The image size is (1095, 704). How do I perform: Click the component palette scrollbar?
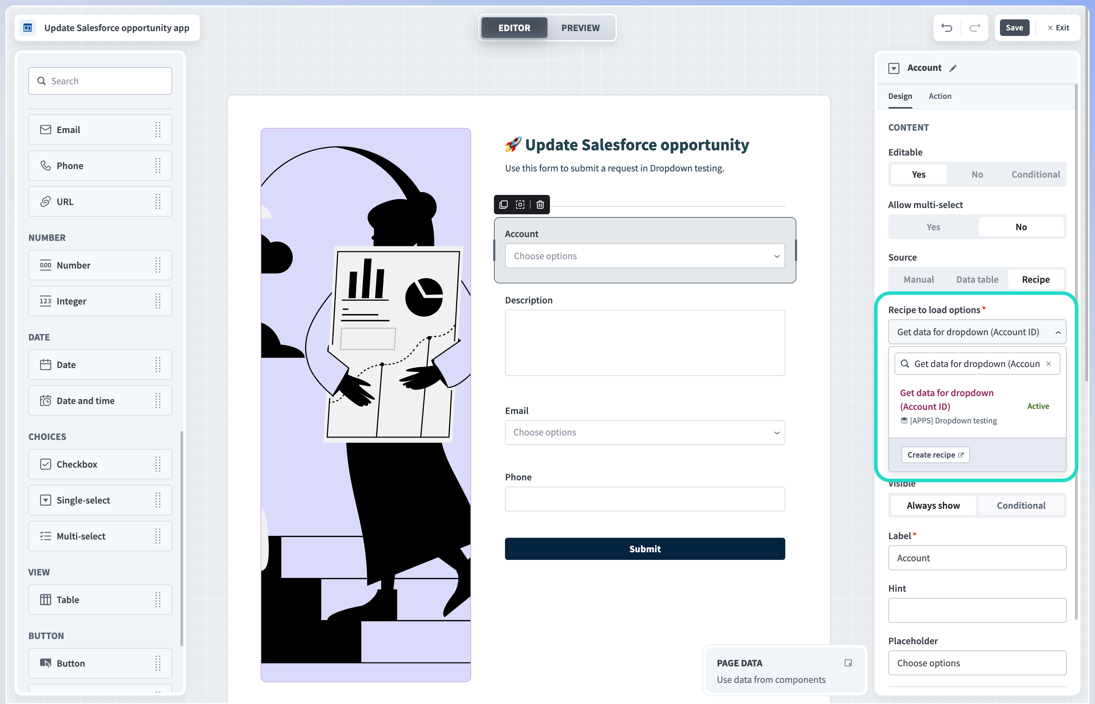tap(181, 538)
